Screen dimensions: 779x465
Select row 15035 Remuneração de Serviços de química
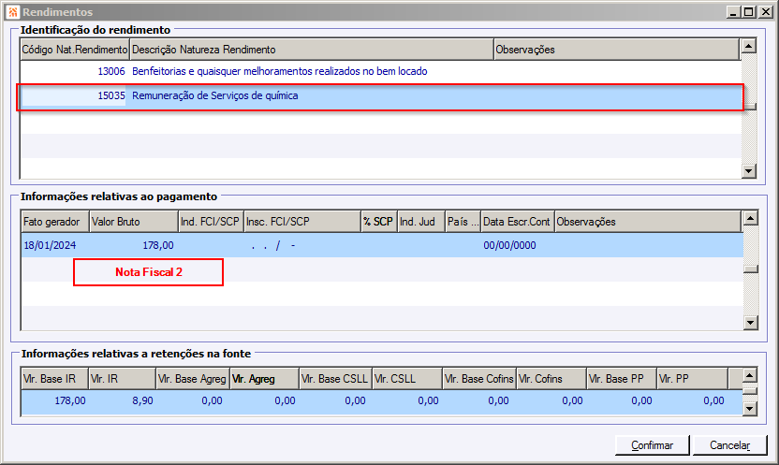tap(380, 95)
